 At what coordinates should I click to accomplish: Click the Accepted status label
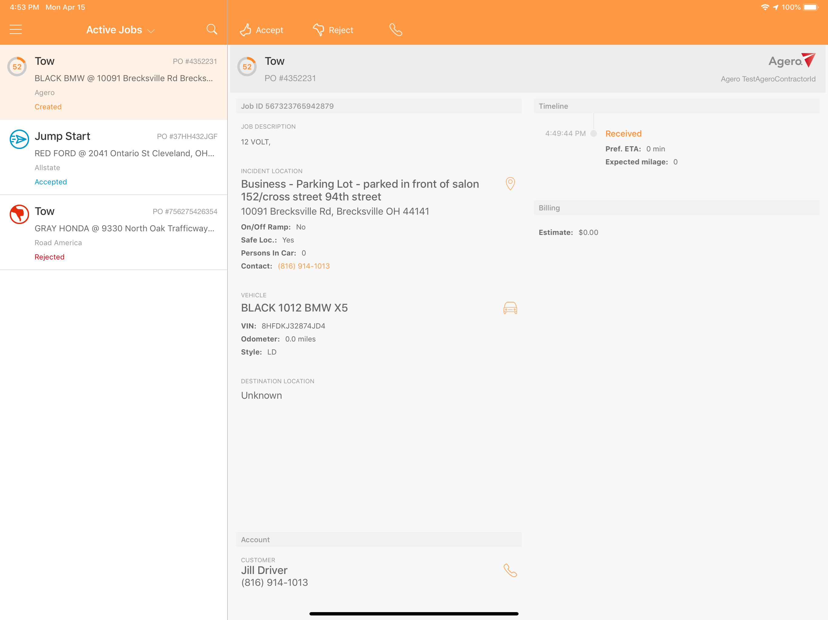[51, 182]
